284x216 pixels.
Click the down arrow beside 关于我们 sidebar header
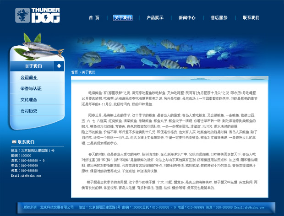[59, 66]
